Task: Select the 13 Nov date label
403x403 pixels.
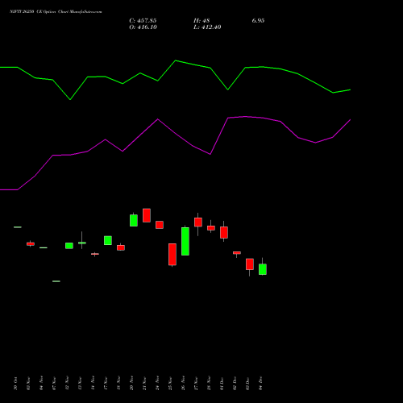Action: point(80,384)
